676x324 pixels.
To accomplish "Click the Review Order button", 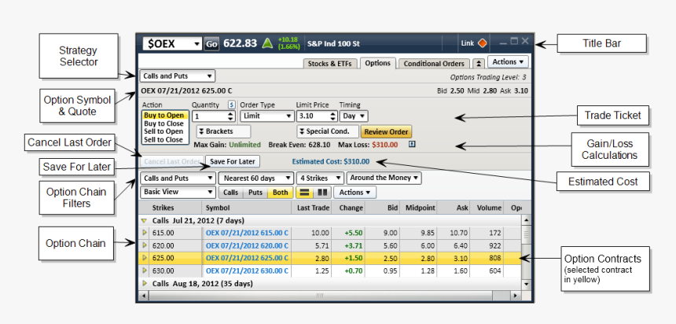I will coord(387,132).
